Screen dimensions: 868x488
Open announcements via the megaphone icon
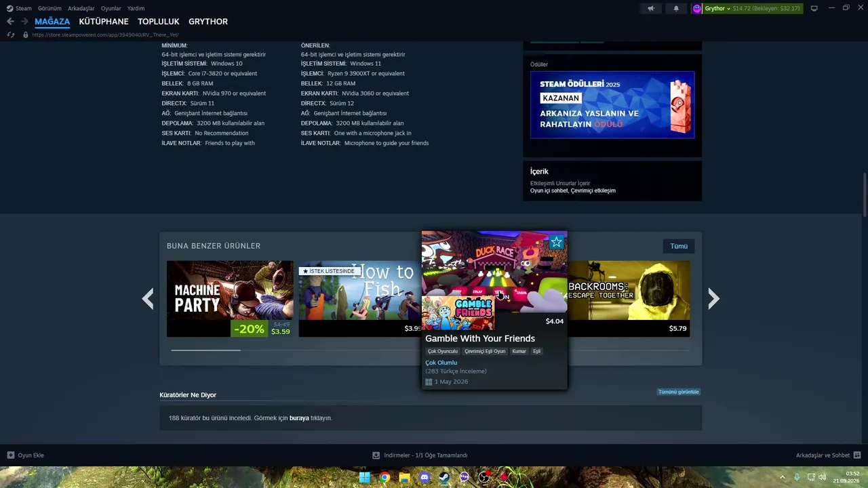click(x=651, y=8)
